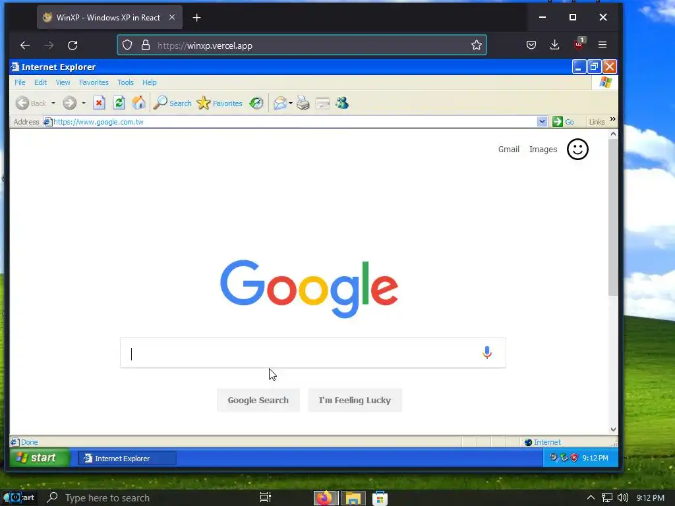
Task: Click the IE Mail envelope icon
Action: click(279, 103)
